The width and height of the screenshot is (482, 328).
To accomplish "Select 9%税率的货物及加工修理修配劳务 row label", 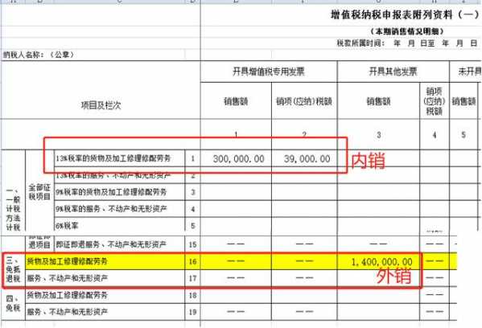I will [119, 192].
